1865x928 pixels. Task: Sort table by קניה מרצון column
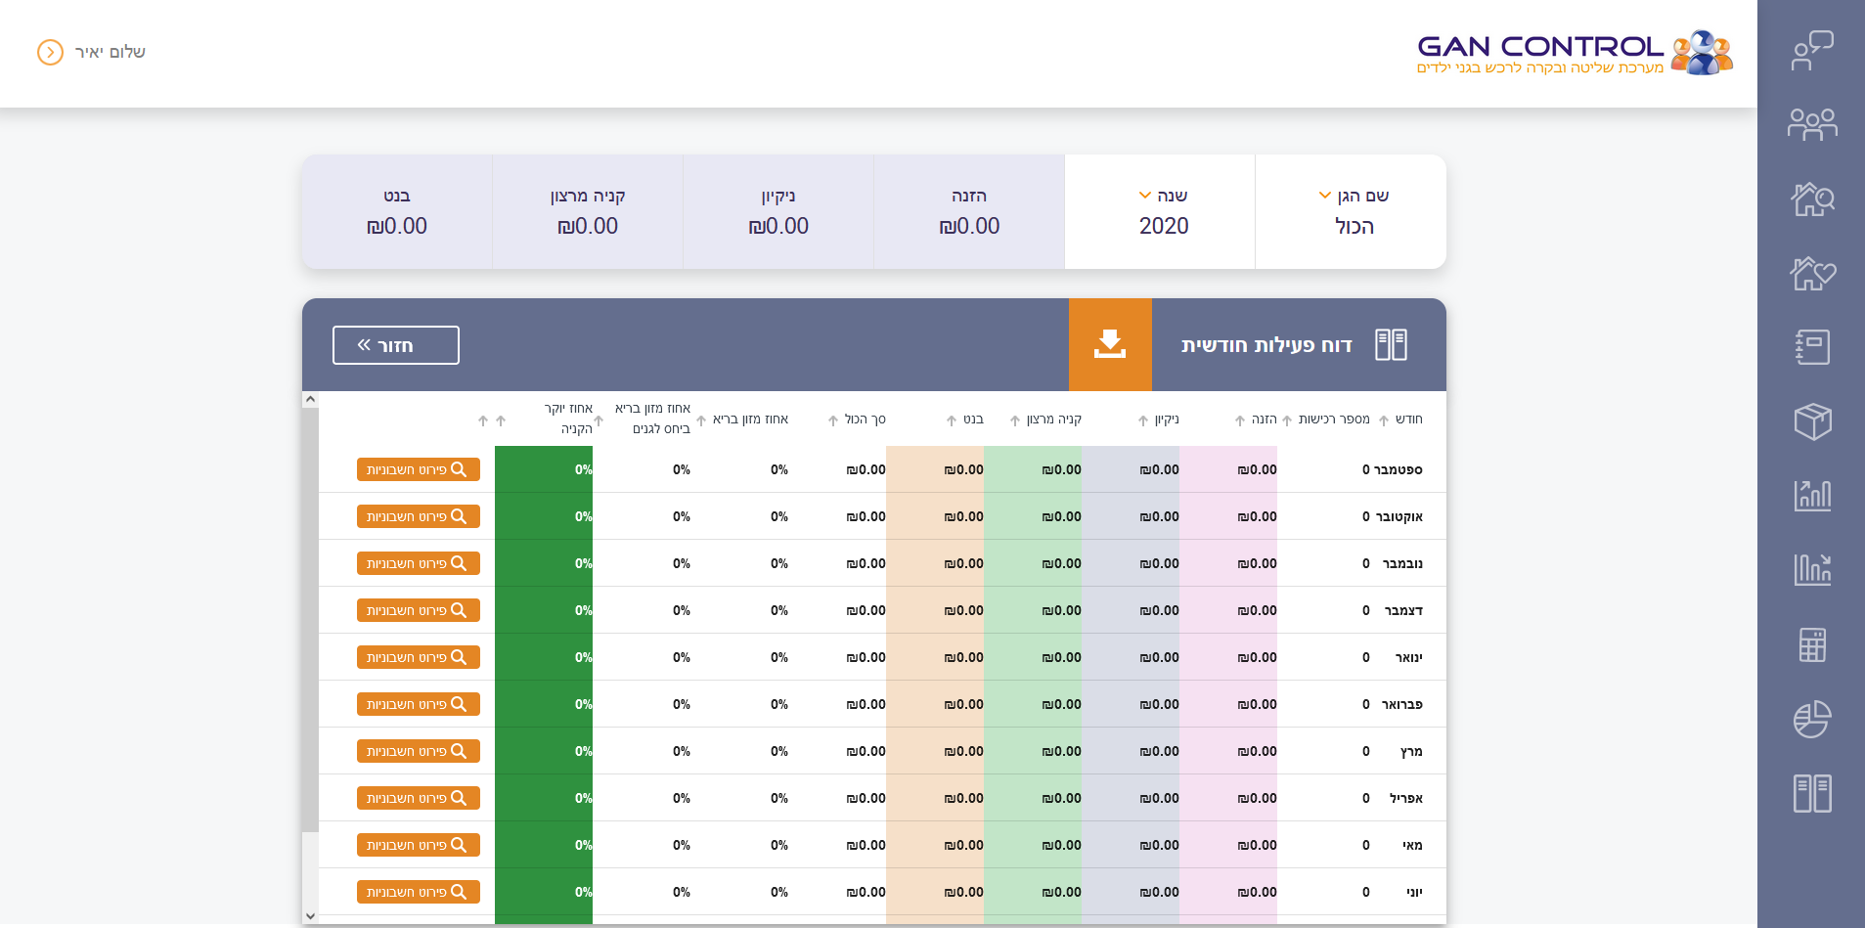1015,420
